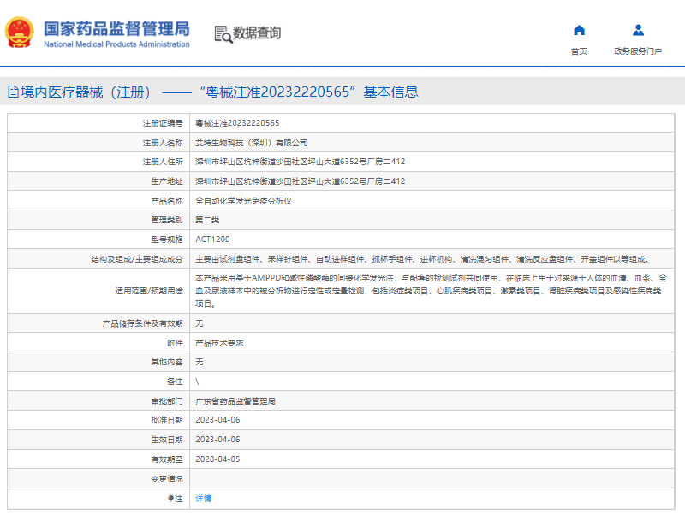
Task: Click 无 in the 产品储存条件及有效期 row
Action: click(x=200, y=323)
